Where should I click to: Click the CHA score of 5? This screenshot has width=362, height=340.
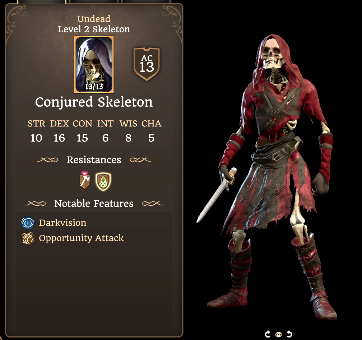coord(151,138)
